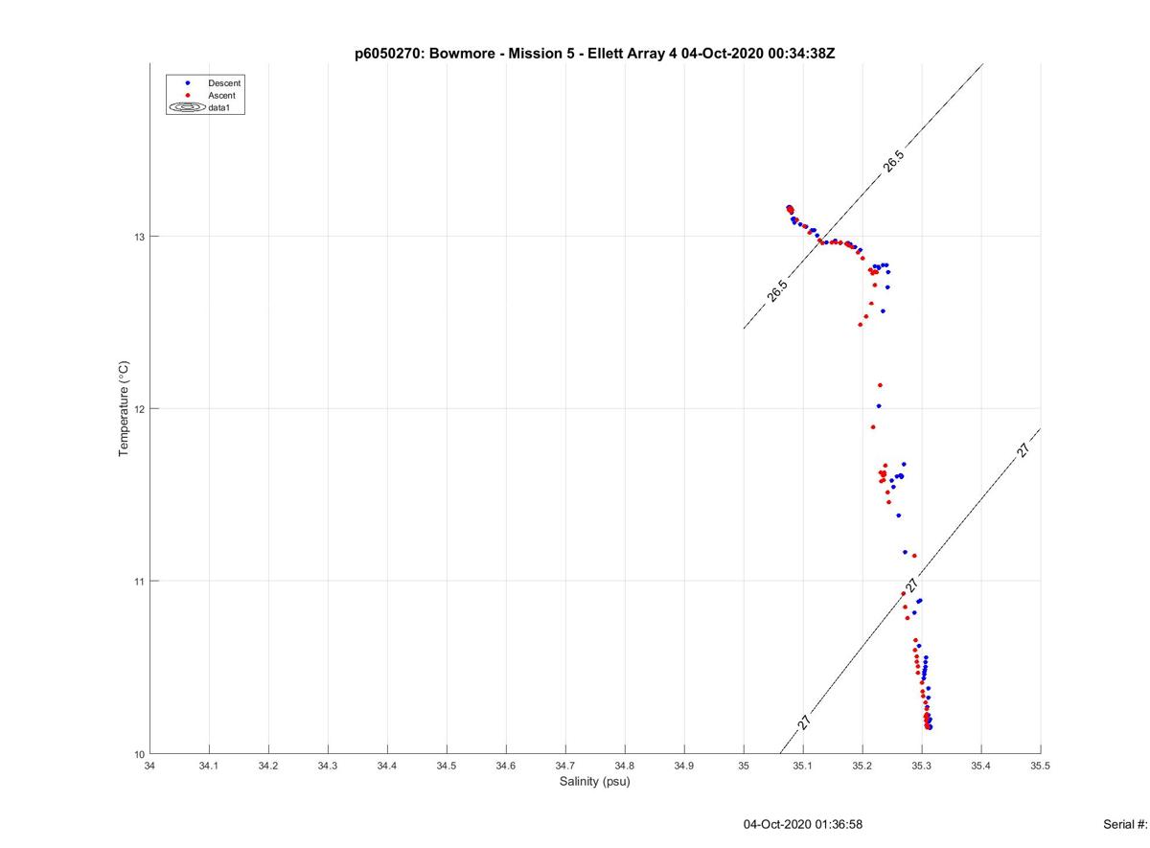1150x848 pixels.
Task: Click the 27 contour label near salinity axis
Action: tap(804, 723)
